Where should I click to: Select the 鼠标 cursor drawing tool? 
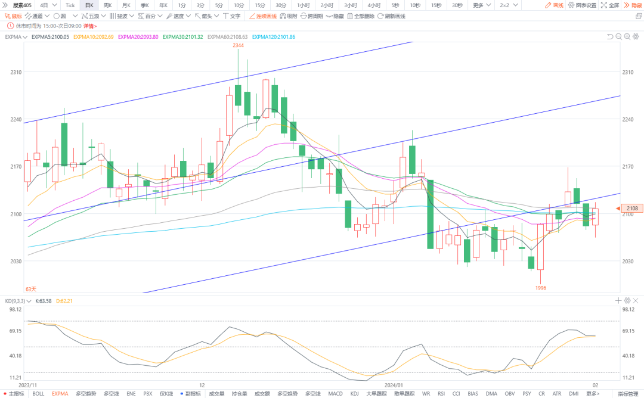(x=13, y=16)
